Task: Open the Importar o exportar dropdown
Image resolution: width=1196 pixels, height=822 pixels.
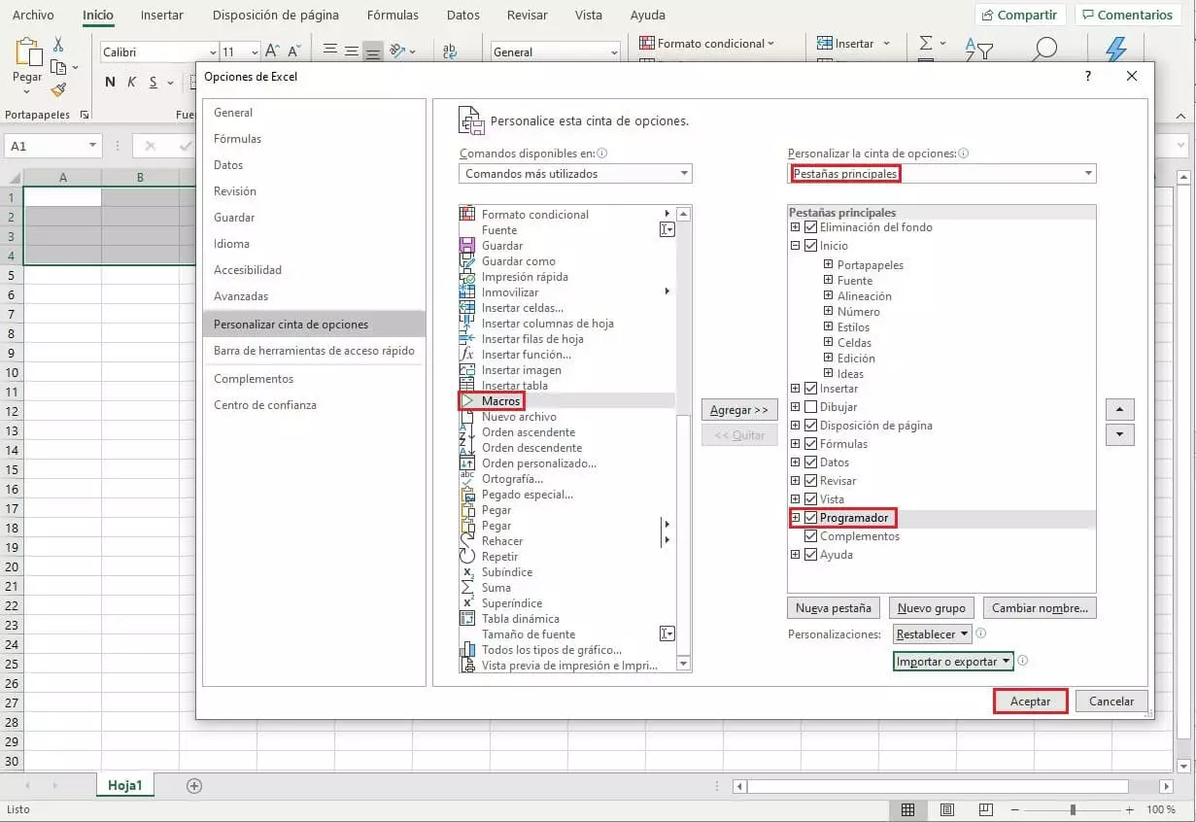Action: 952,661
